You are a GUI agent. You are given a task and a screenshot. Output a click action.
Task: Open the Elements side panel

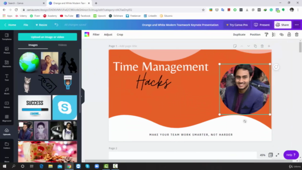click(7, 64)
